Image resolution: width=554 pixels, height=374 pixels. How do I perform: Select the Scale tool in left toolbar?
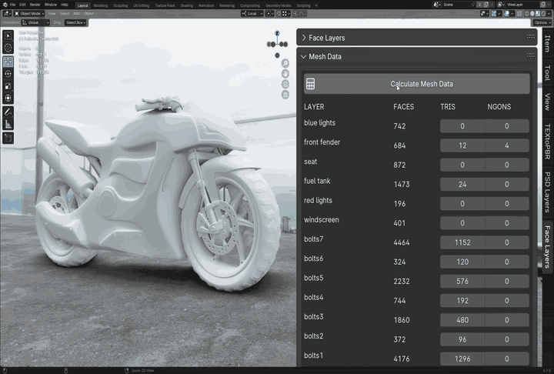pos(8,86)
